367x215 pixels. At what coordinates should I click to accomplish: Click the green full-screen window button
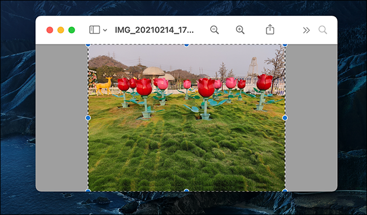point(72,30)
